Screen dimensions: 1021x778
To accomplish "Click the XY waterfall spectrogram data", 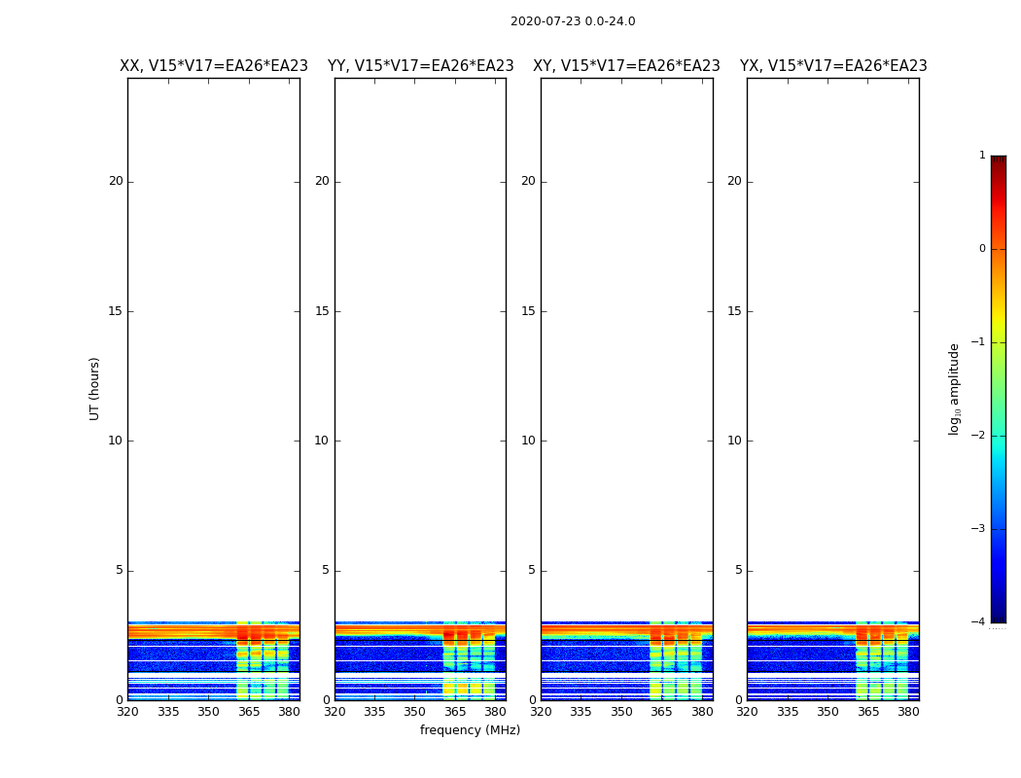I will click(627, 660).
